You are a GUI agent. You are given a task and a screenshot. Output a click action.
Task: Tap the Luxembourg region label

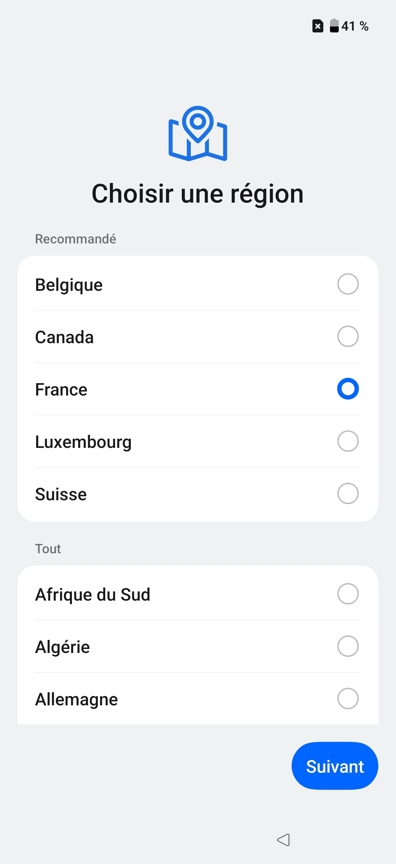[83, 442]
